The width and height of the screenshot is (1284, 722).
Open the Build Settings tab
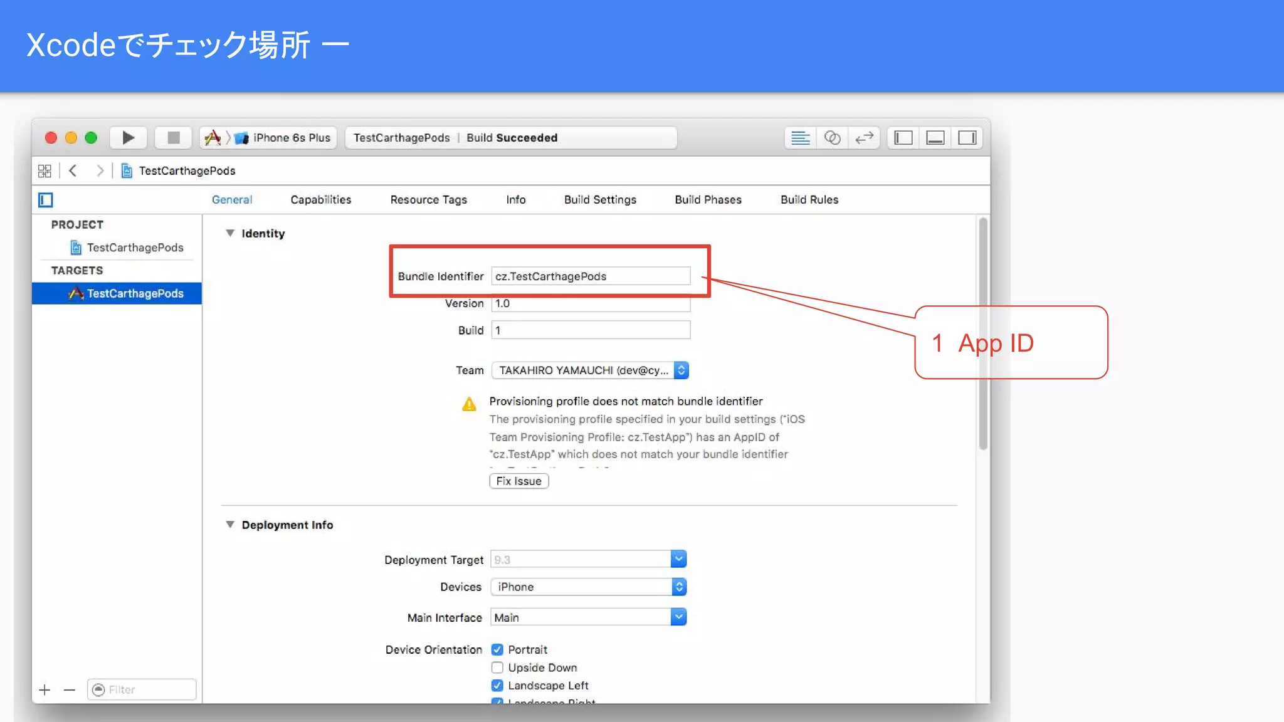tap(600, 200)
